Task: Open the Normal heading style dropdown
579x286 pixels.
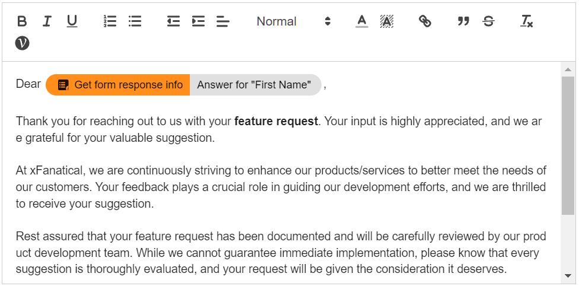Action: click(293, 21)
